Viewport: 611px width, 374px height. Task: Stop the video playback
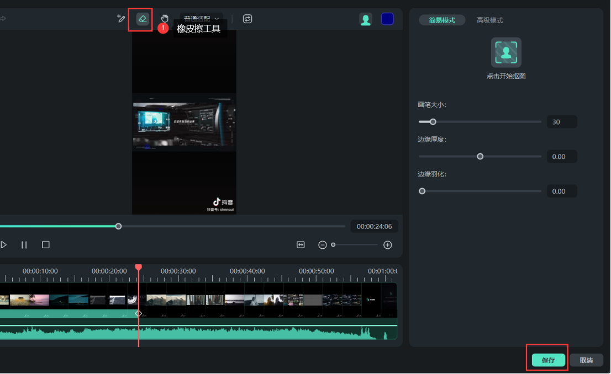click(x=46, y=244)
